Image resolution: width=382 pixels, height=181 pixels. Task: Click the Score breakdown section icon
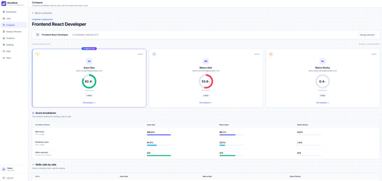click(x=33, y=113)
